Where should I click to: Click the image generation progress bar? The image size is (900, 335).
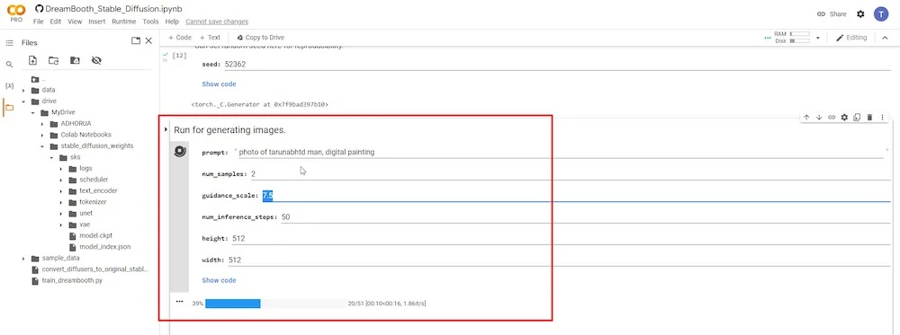tap(274, 304)
